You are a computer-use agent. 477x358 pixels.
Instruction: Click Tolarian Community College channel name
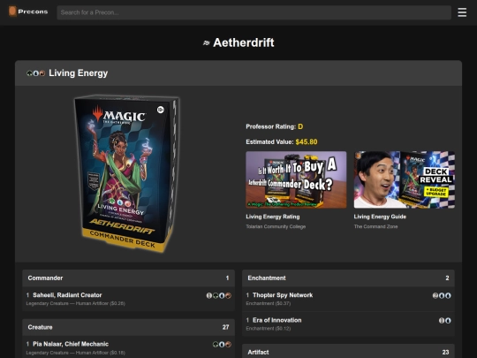276,226
